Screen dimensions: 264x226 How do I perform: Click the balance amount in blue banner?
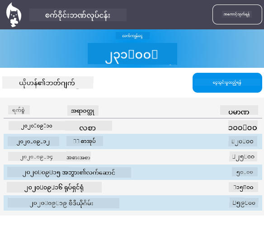click(x=132, y=54)
